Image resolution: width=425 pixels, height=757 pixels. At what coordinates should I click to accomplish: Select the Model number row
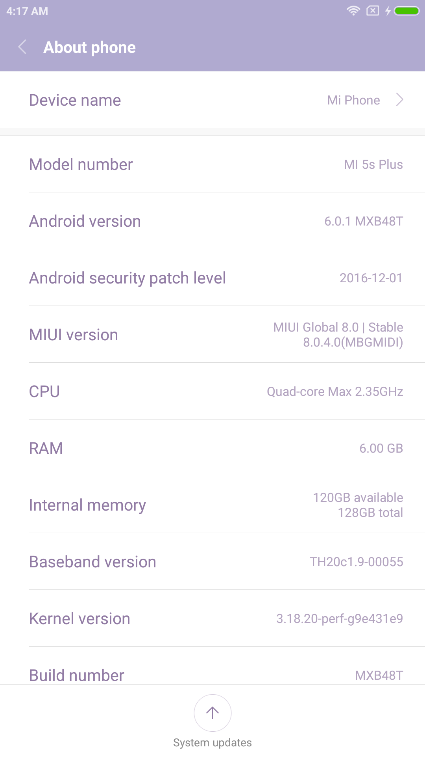click(x=213, y=164)
